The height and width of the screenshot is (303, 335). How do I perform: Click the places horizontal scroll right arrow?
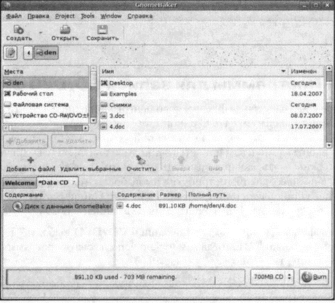point(86,128)
